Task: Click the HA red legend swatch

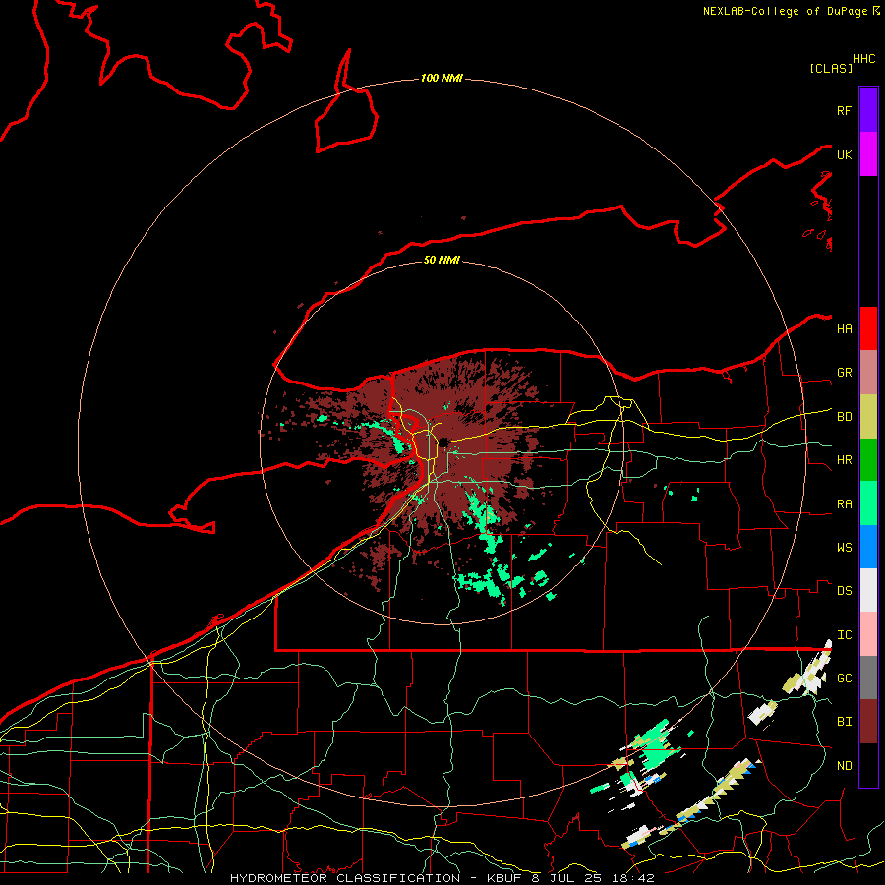Action: coord(868,328)
